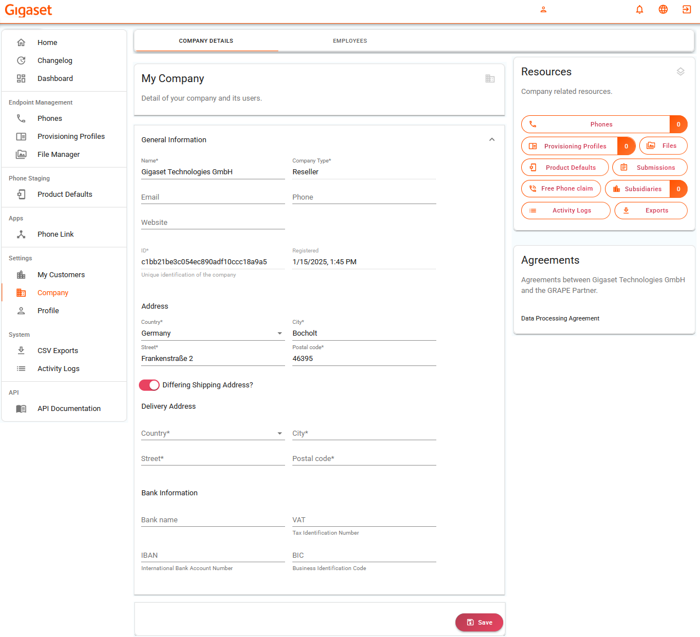Screen dimensions: 700x637
Task: Open My Customers in Settings
Action: (64, 275)
